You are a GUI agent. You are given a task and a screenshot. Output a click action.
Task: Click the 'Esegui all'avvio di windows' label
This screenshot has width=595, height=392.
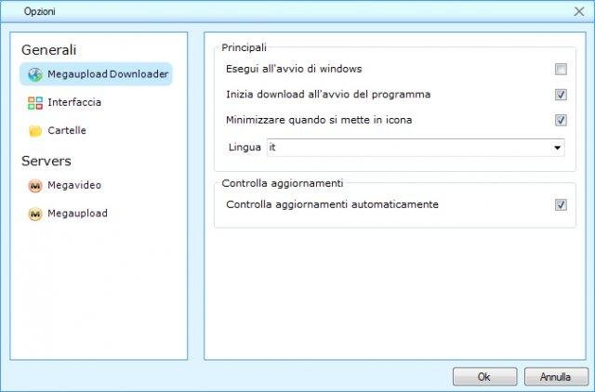tap(294, 69)
